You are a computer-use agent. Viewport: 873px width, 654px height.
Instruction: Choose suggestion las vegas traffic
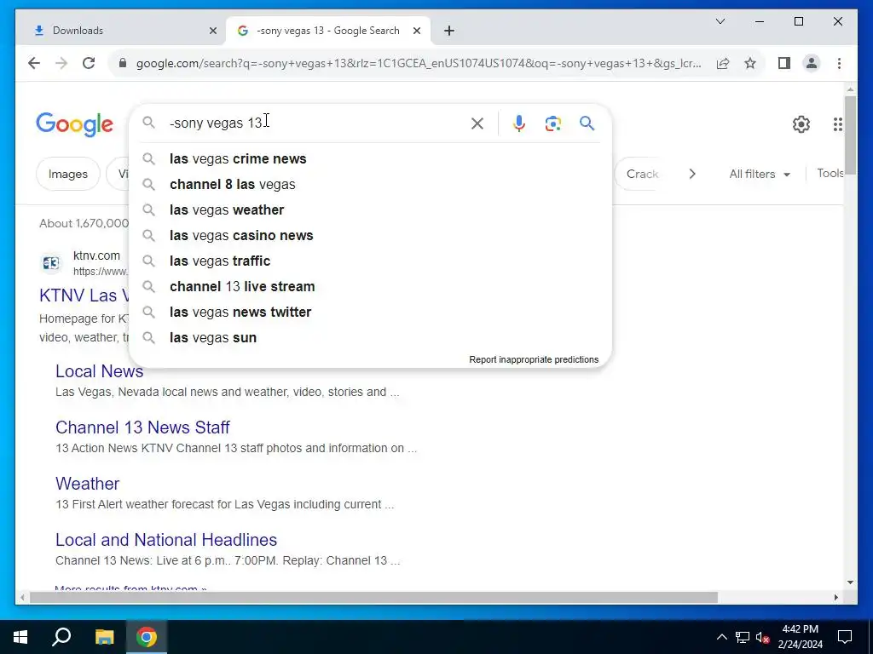(x=370, y=261)
